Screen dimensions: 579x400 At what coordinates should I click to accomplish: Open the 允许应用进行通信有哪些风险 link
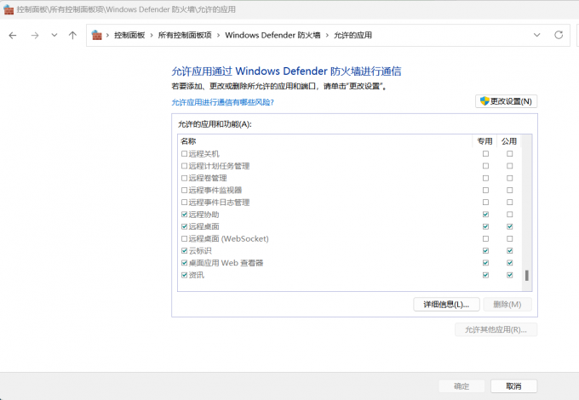(x=222, y=102)
